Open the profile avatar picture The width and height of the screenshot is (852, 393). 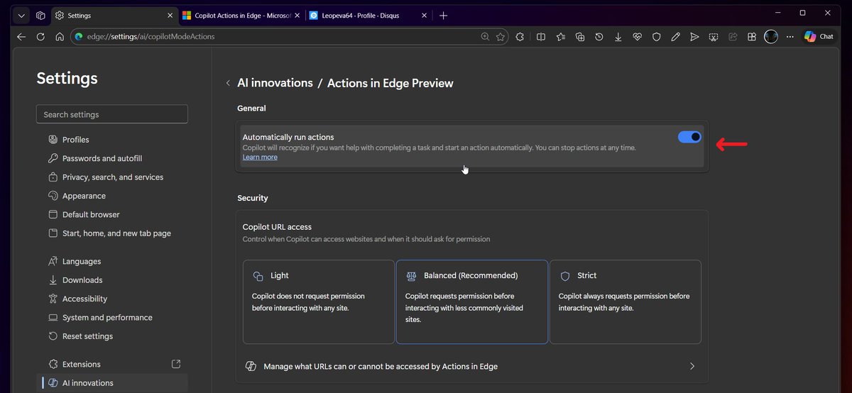pos(771,37)
